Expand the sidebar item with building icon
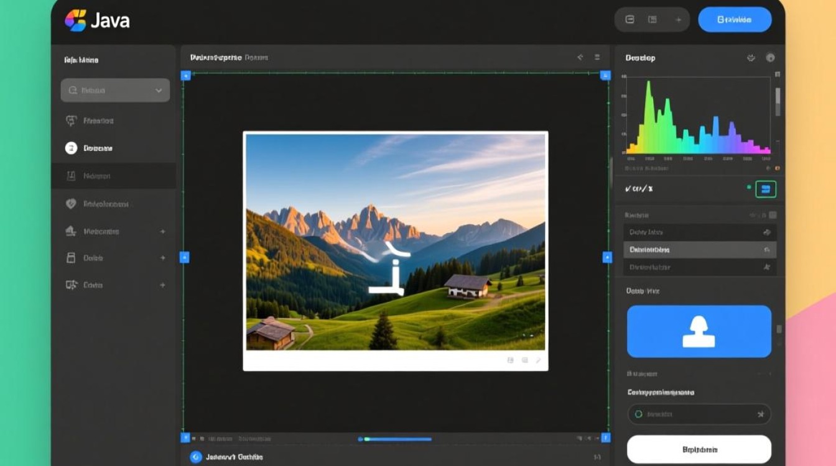The height and width of the screenshot is (466, 836). tap(162, 231)
